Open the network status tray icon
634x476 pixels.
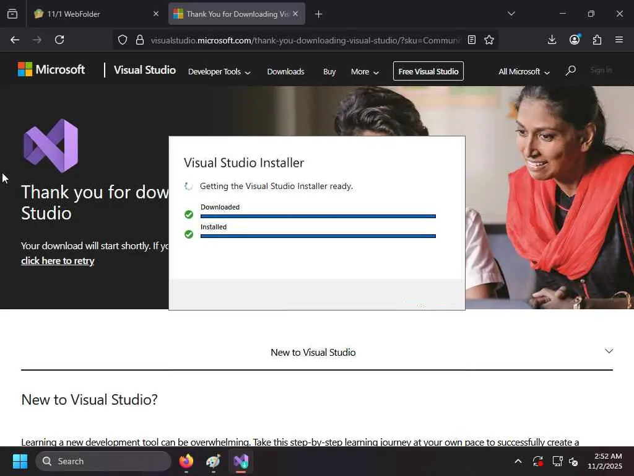pyautogui.click(x=558, y=461)
